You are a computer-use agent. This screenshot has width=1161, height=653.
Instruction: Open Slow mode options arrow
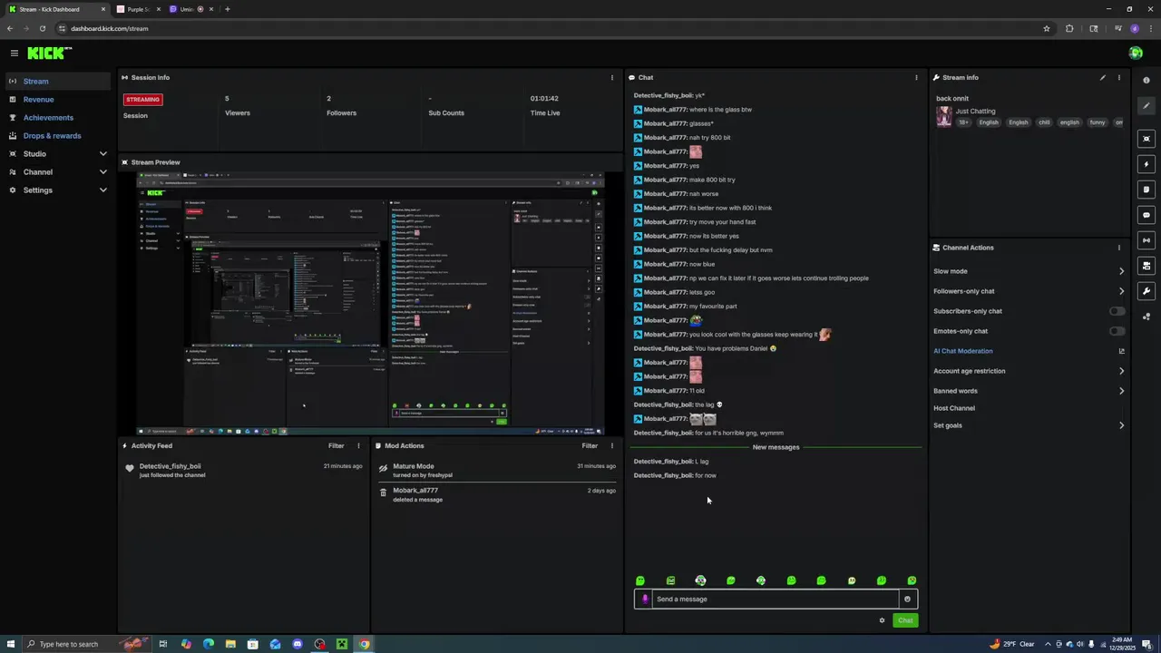pyautogui.click(x=1121, y=271)
